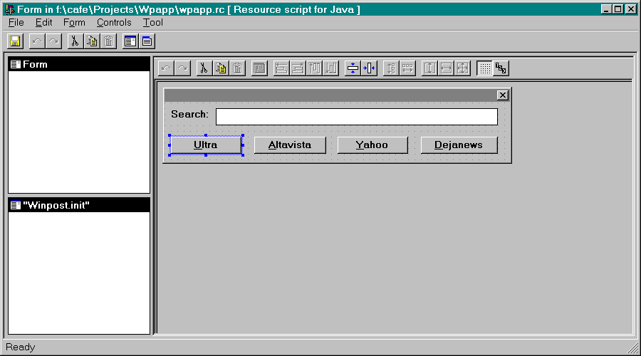Open the Edit menu

(x=43, y=23)
